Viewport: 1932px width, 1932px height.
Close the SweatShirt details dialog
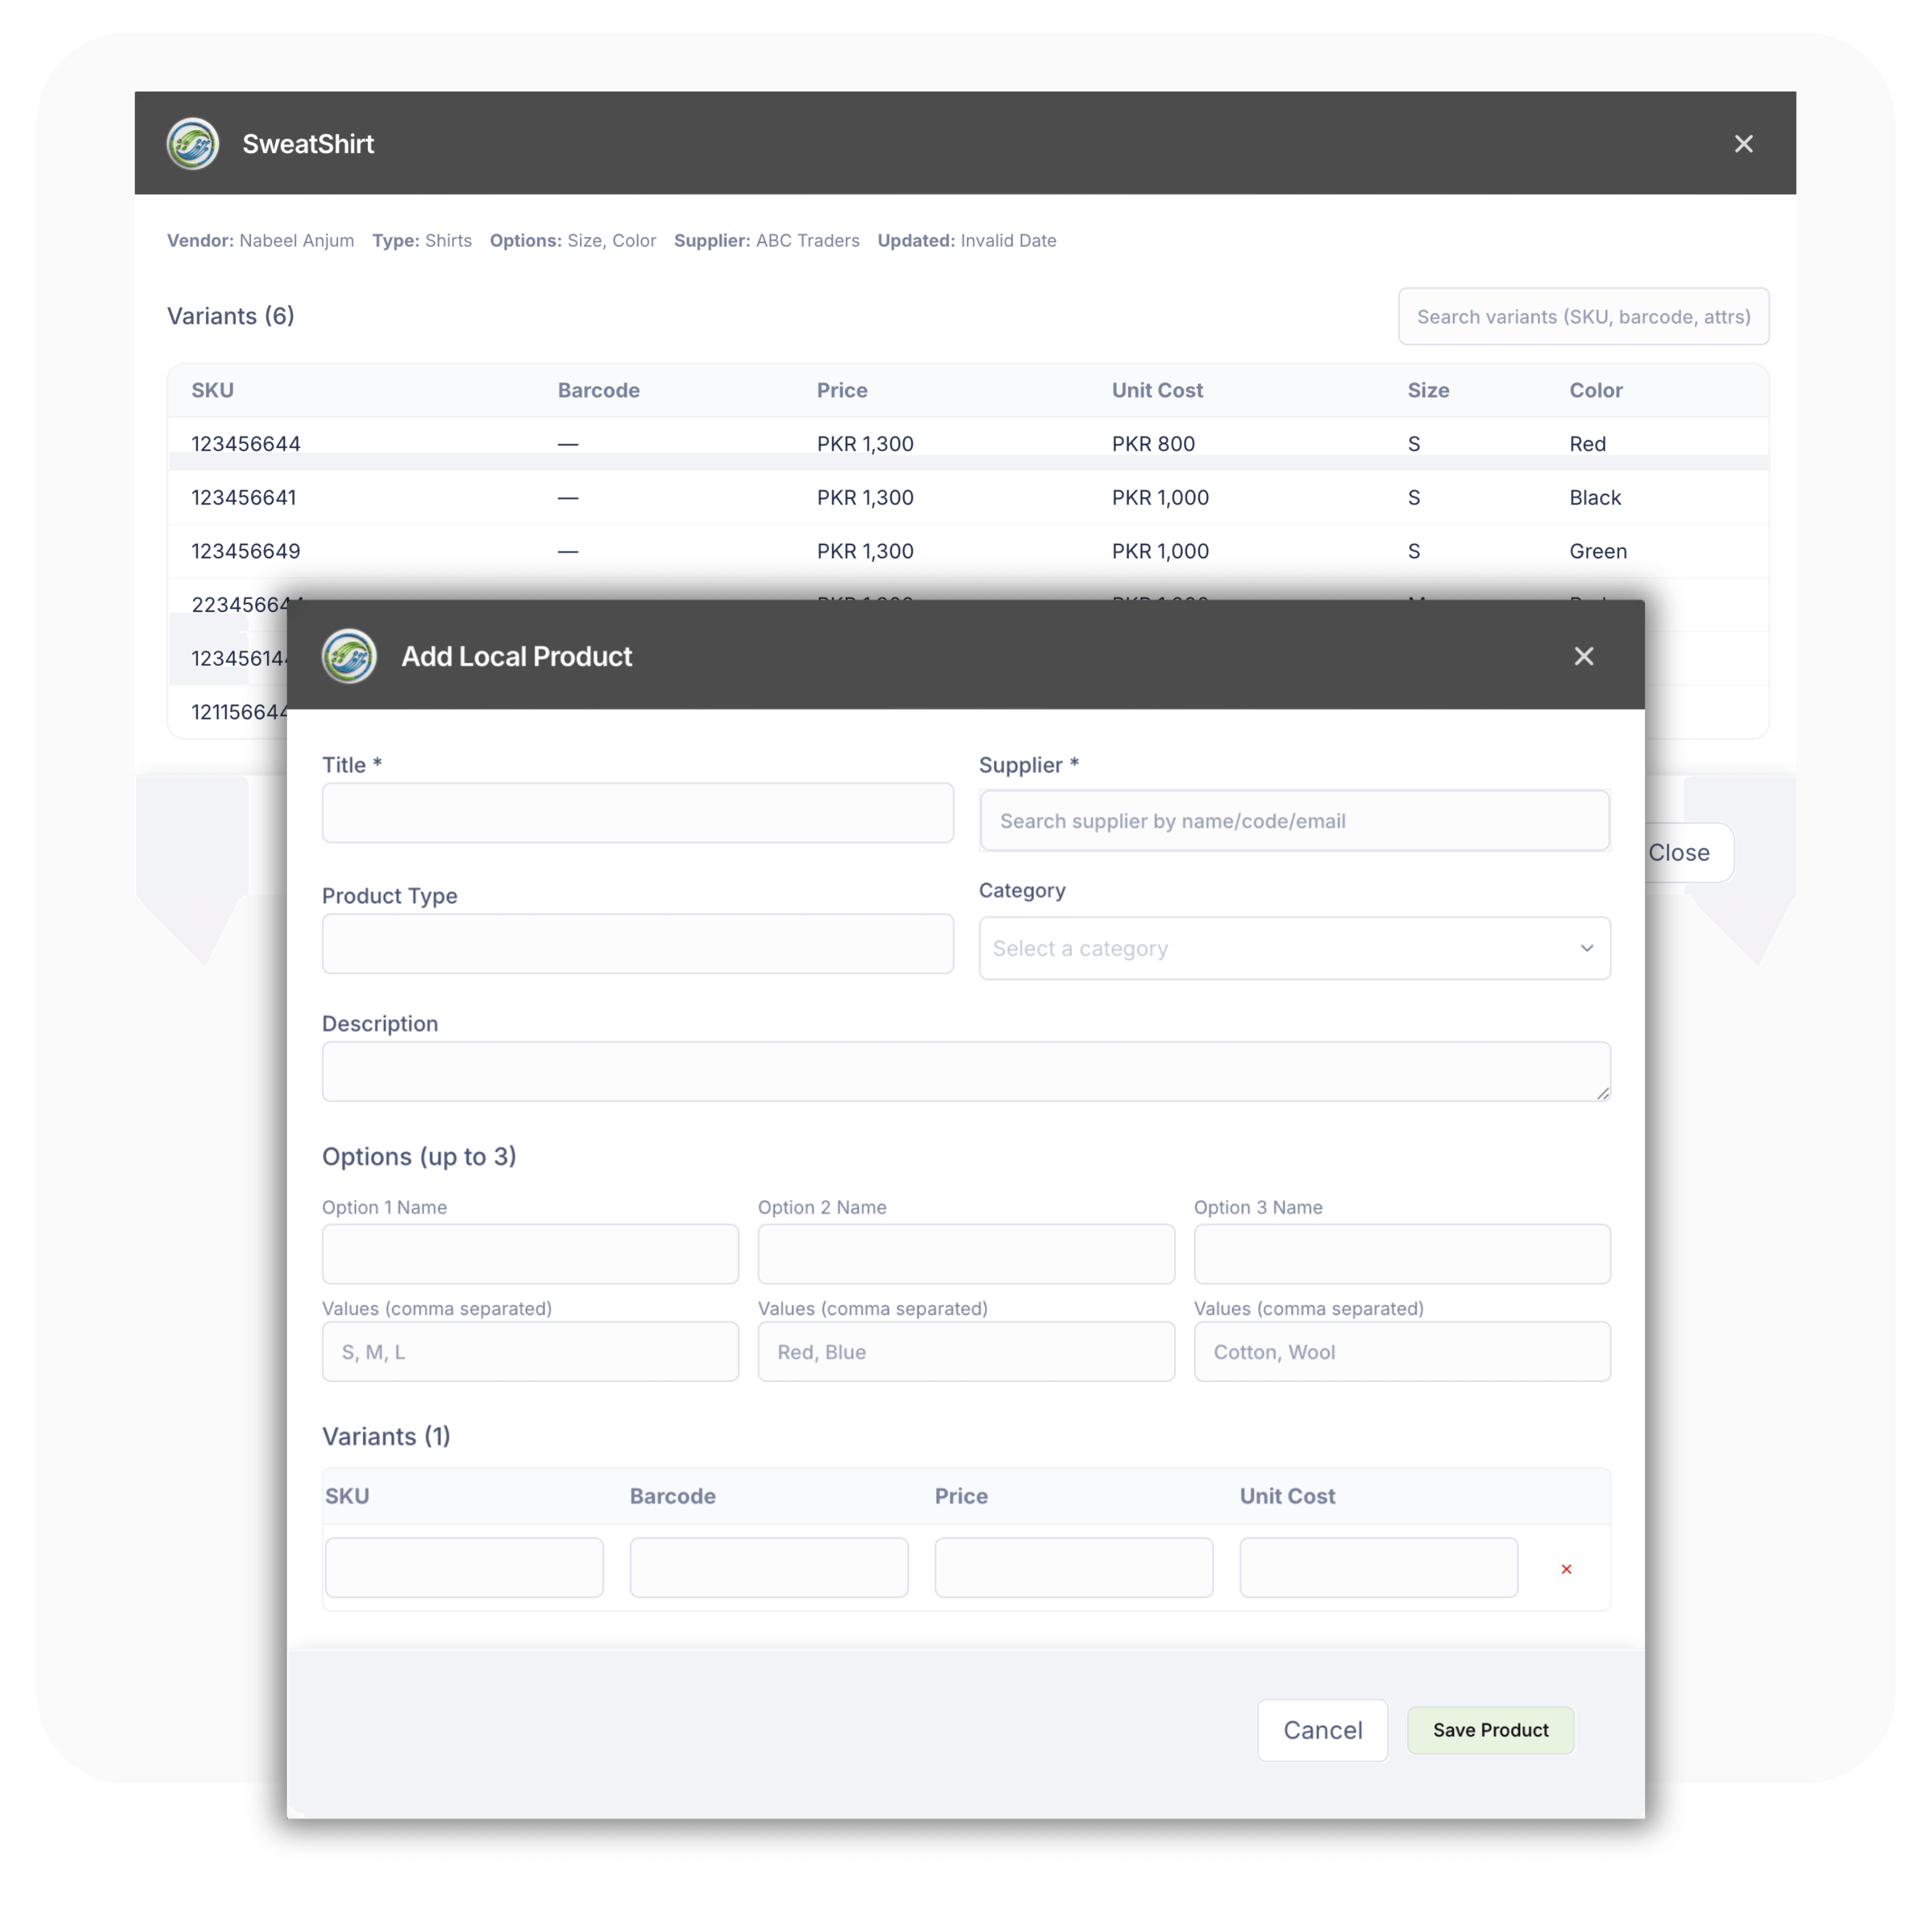point(1743,144)
